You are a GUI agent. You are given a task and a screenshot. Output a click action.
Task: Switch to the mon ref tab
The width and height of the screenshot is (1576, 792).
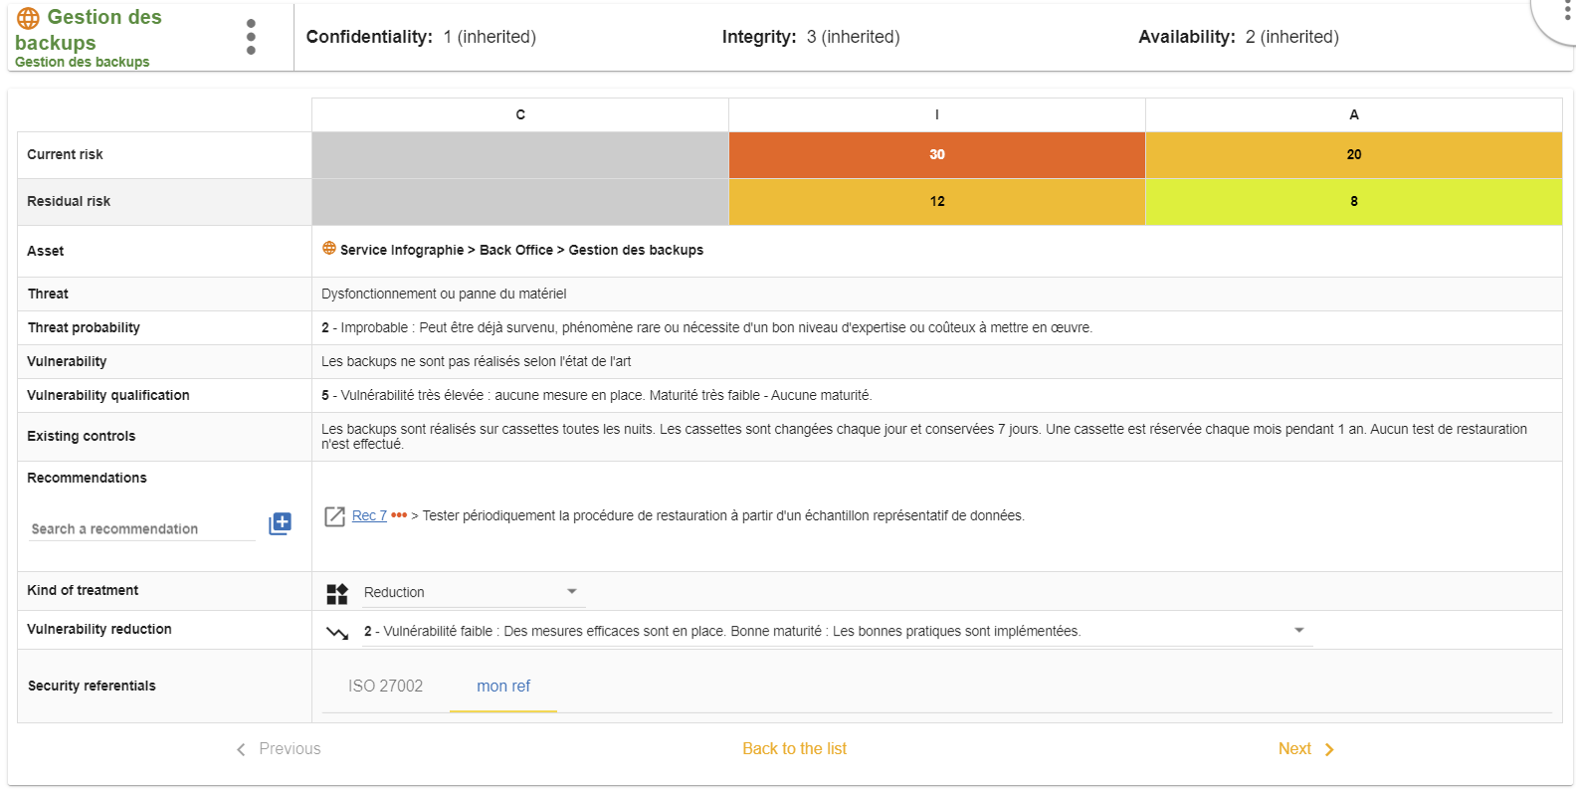pos(503,686)
